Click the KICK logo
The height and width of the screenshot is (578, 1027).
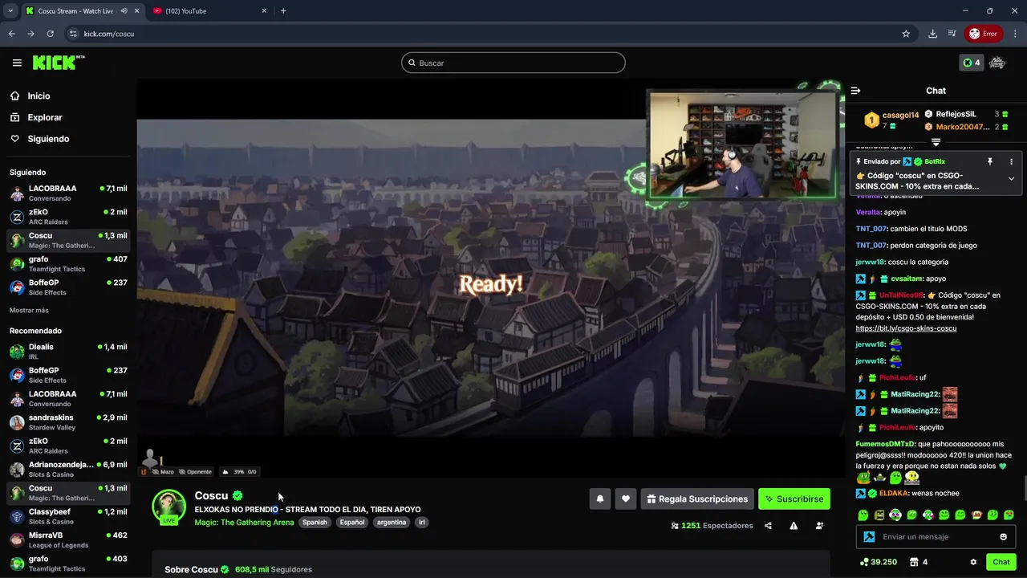click(x=59, y=63)
